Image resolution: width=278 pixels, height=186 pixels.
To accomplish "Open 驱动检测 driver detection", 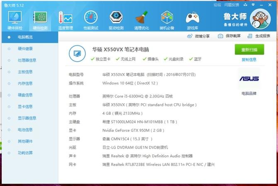I will click(116, 20).
